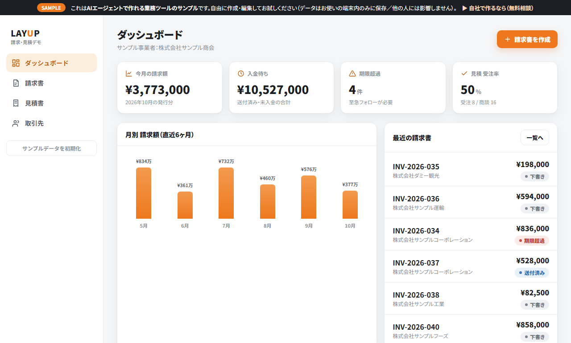Image resolution: width=571 pixels, height=343 pixels.
Task: Click the 7月 bar in chart
Action: (x=226, y=193)
